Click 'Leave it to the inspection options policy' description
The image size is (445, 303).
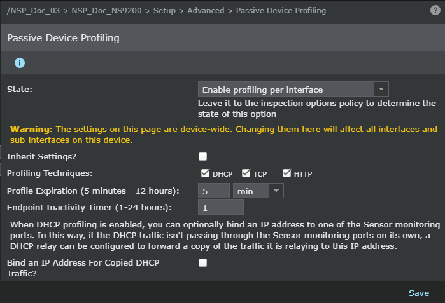pos(317,109)
